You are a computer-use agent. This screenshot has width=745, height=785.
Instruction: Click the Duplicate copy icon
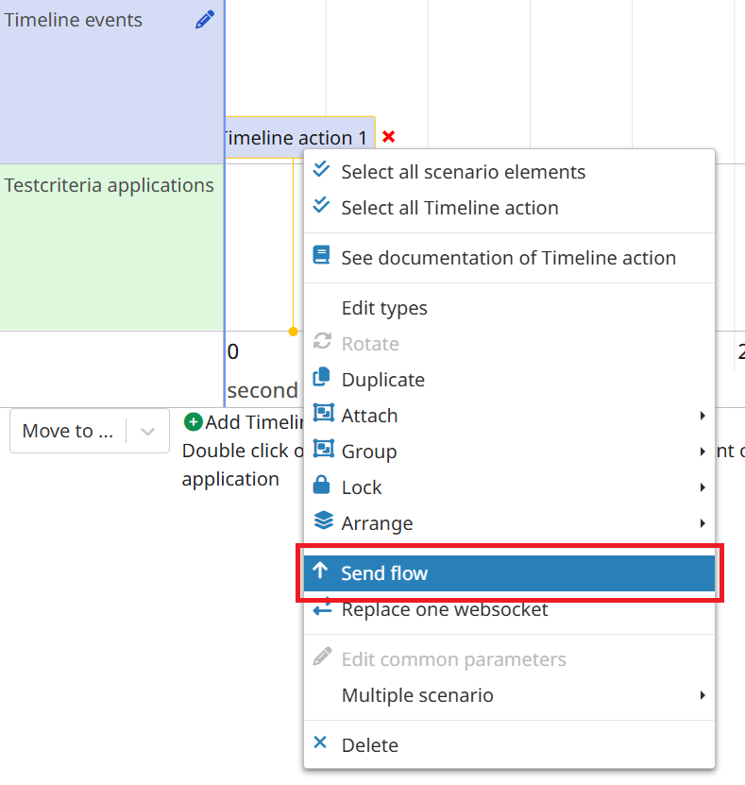coord(322,377)
